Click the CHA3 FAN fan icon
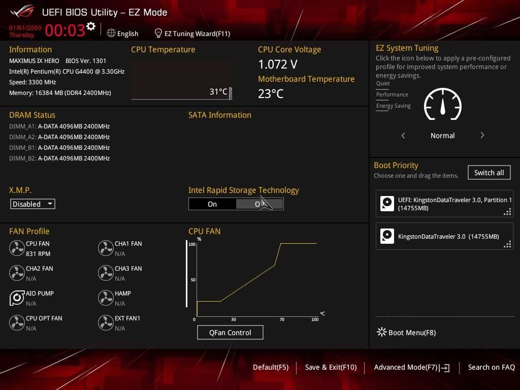Viewport: 520px width, 390px height. (x=106, y=273)
